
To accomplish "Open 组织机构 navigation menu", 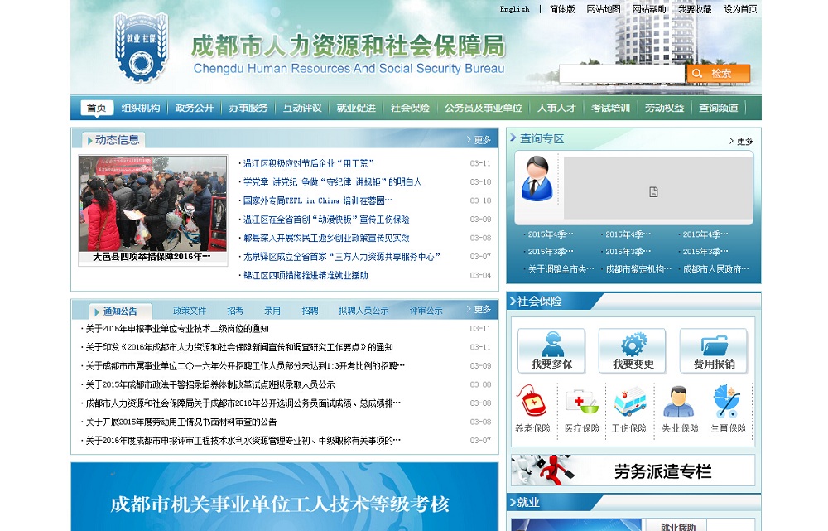I will click(x=141, y=108).
